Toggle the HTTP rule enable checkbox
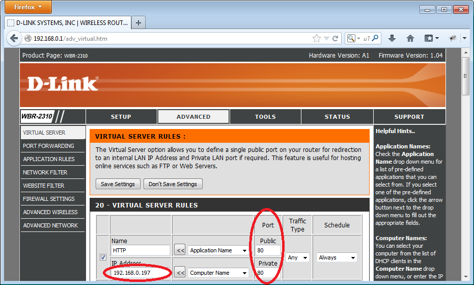Image resolution: width=474 pixels, height=285 pixels. coord(103,257)
